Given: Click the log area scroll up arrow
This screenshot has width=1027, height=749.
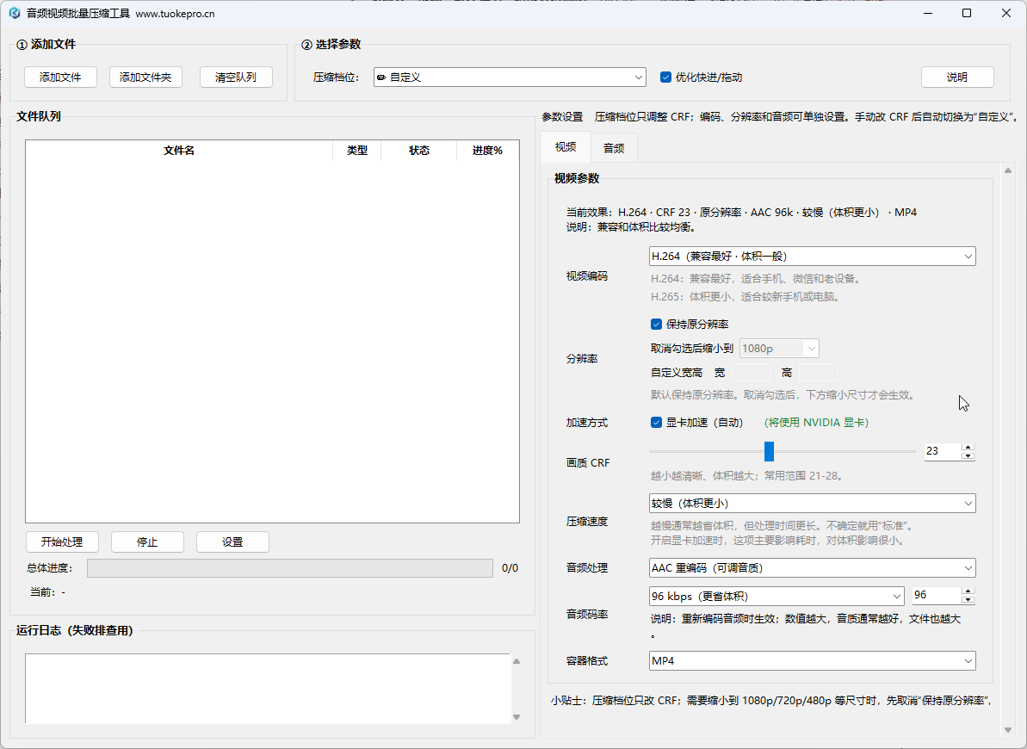Looking at the screenshot, I should pos(517,661).
